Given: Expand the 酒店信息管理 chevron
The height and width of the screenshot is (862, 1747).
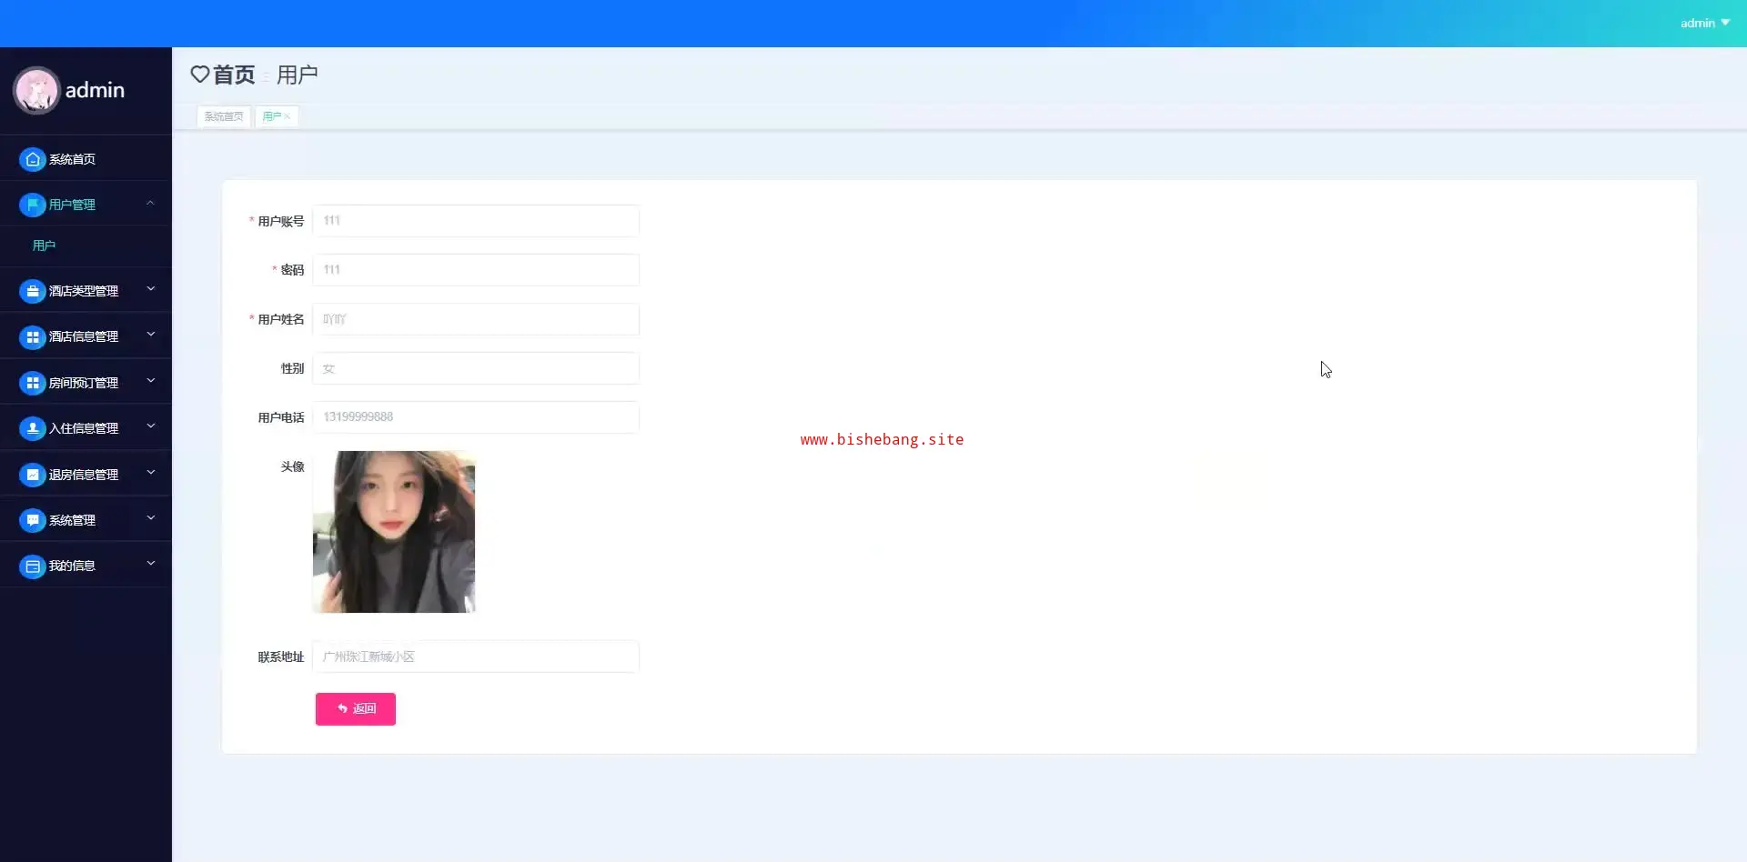Looking at the screenshot, I should (x=151, y=335).
